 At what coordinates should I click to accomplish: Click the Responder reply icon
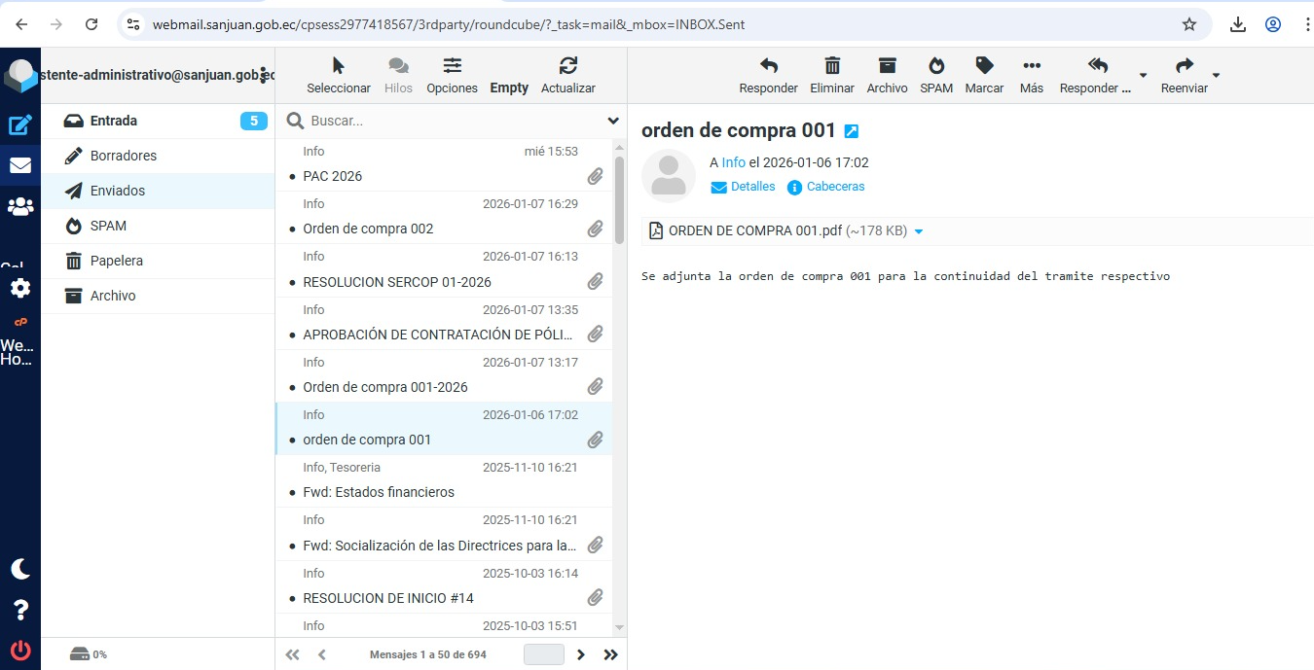tap(768, 66)
